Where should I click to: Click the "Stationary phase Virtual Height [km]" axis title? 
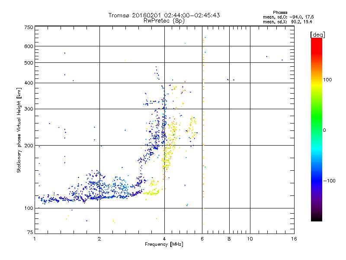[19, 130]
